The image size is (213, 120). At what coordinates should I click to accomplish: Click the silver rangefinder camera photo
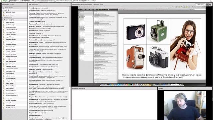[158, 57]
